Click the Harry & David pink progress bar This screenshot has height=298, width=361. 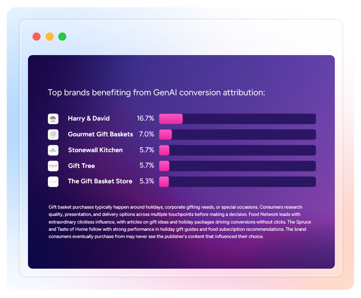coord(171,119)
